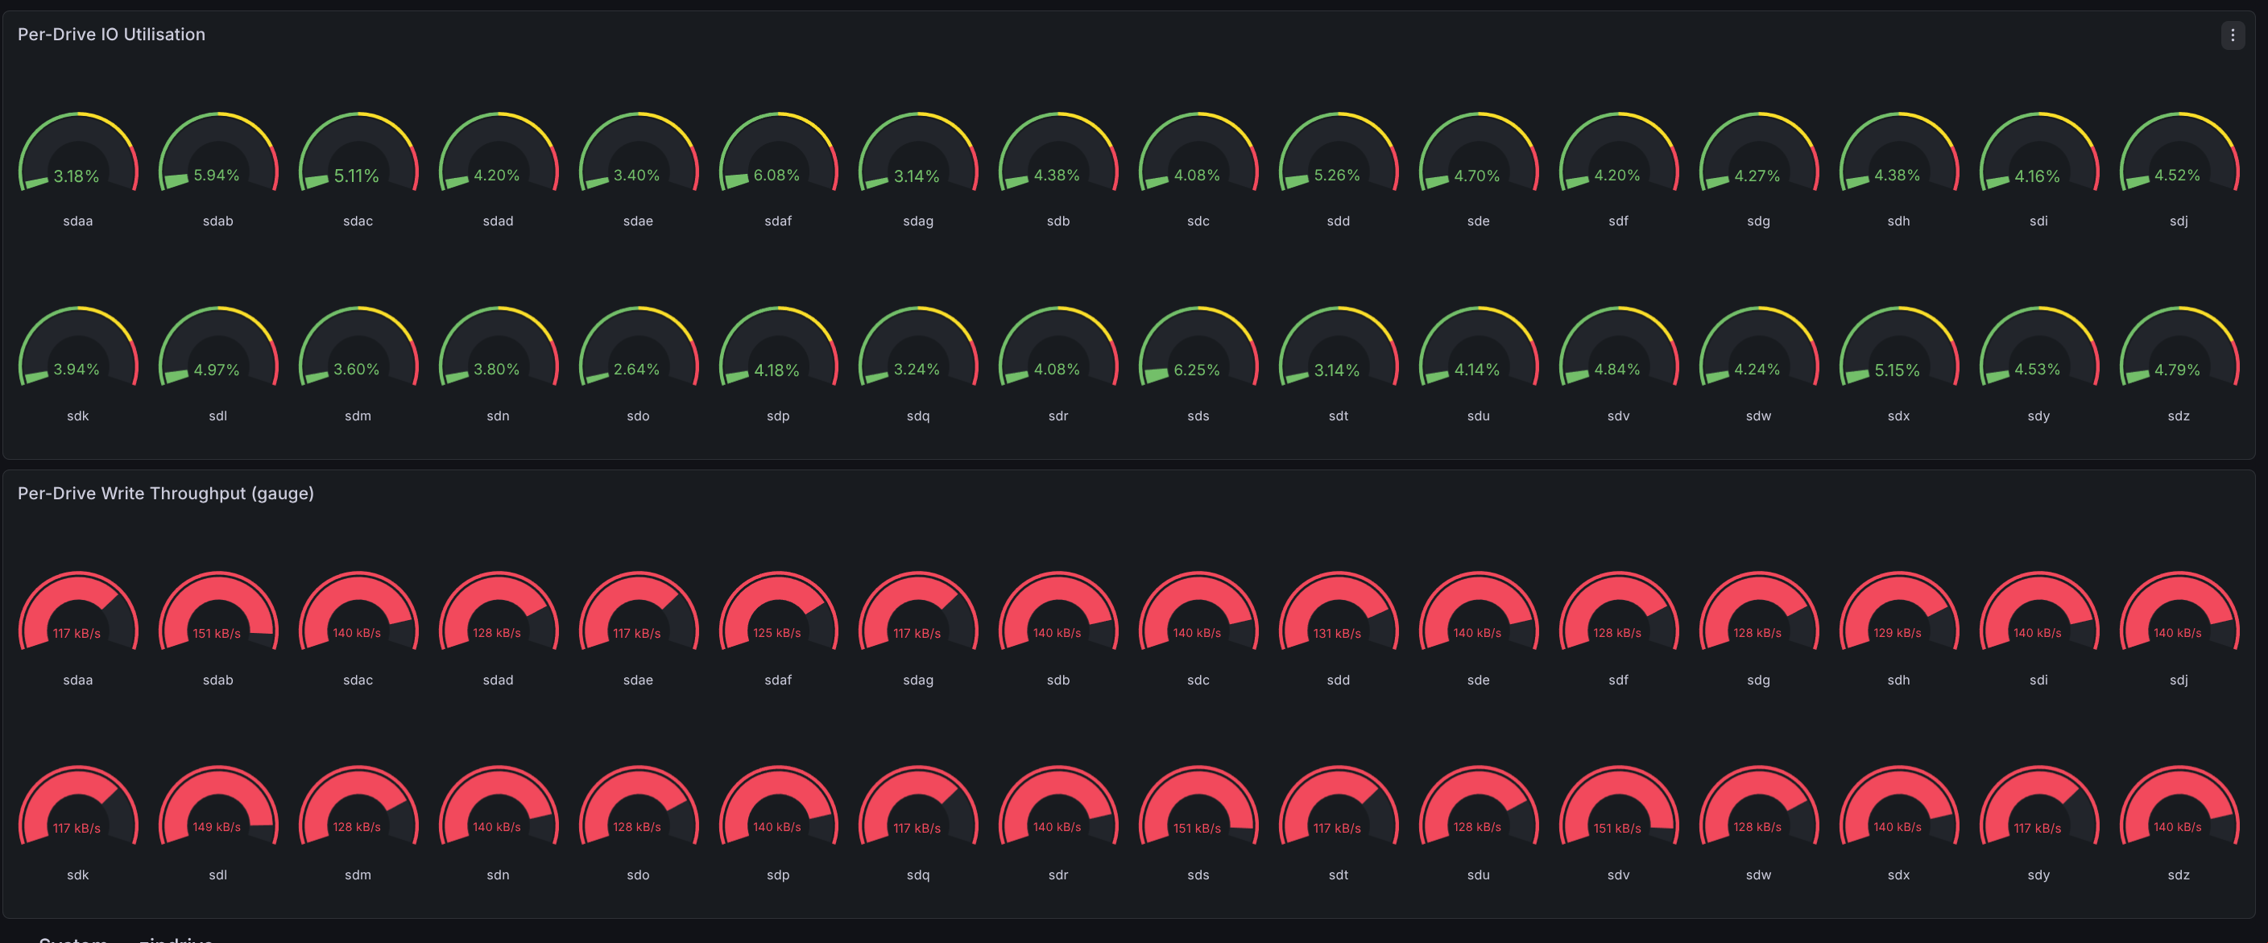Click the 5.15% value on sdx gauge
2268x943 pixels.
tap(1898, 370)
